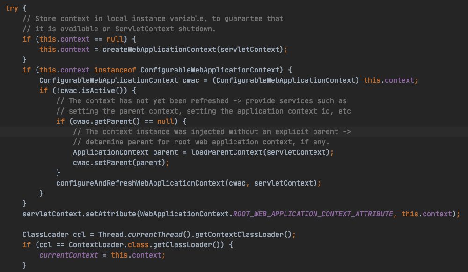Click the comment '// determine parent for root web application'
Viewport: 468px width, 272px height.
pyautogui.click(x=201, y=142)
